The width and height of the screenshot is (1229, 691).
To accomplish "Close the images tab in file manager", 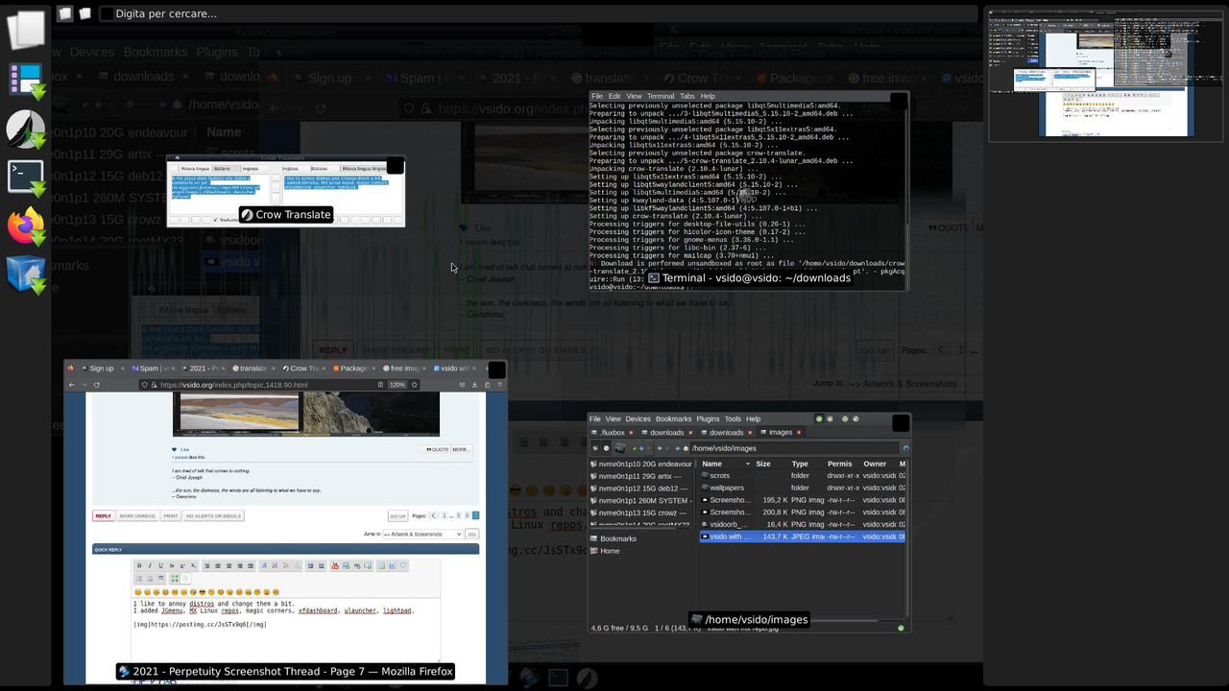I will pos(799,433).
